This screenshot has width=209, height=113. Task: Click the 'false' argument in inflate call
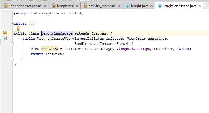tap(182, 49)
